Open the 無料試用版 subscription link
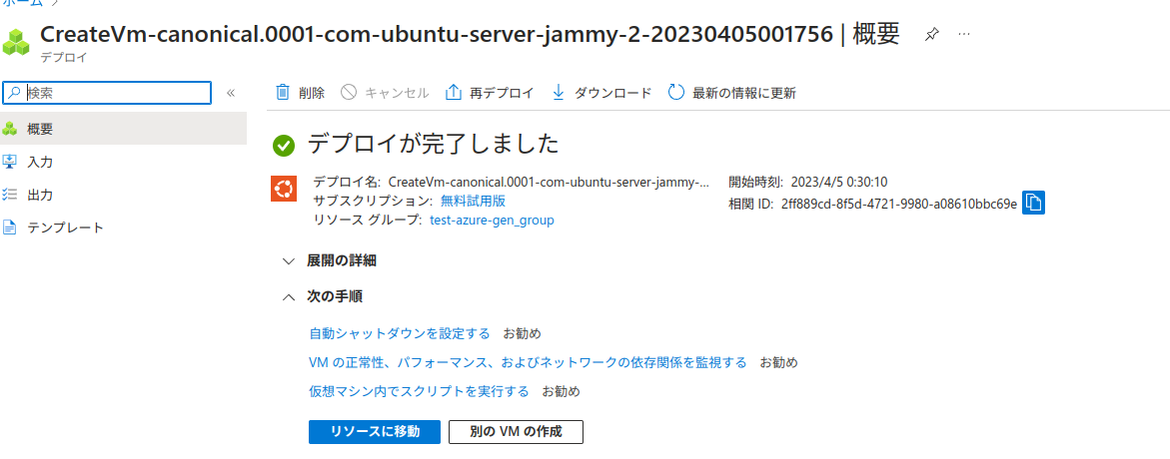Viewport: 1170px width, 459px height. (473, 201)
